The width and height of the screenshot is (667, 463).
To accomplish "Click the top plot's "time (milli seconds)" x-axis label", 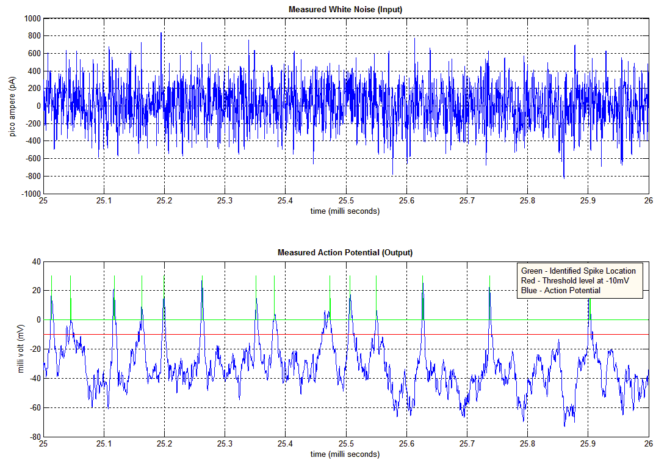I will (x=345, y=211).
